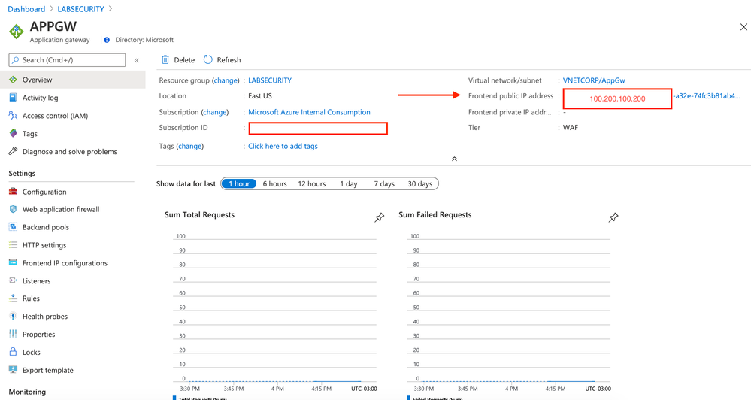Click the Frontend IP configurations icon
This screenshot has height=400, width=751.
13,263
